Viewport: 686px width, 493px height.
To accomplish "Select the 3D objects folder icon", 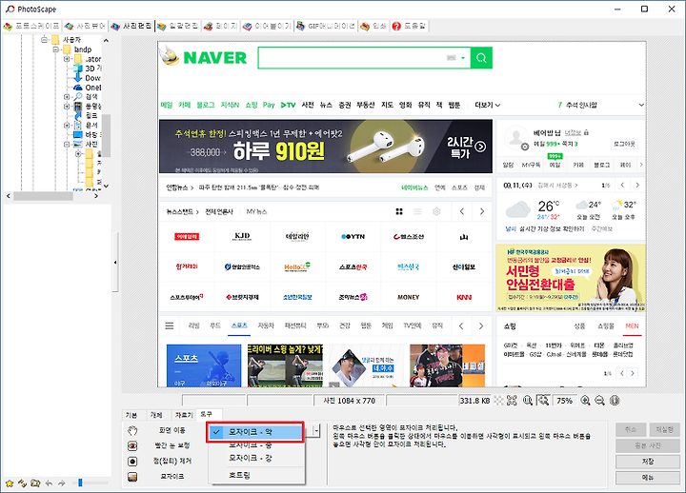I will pyautogui.click(x=78, y=69).
